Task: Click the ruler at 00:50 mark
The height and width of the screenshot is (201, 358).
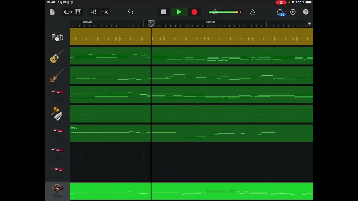Action: [210, 23]
